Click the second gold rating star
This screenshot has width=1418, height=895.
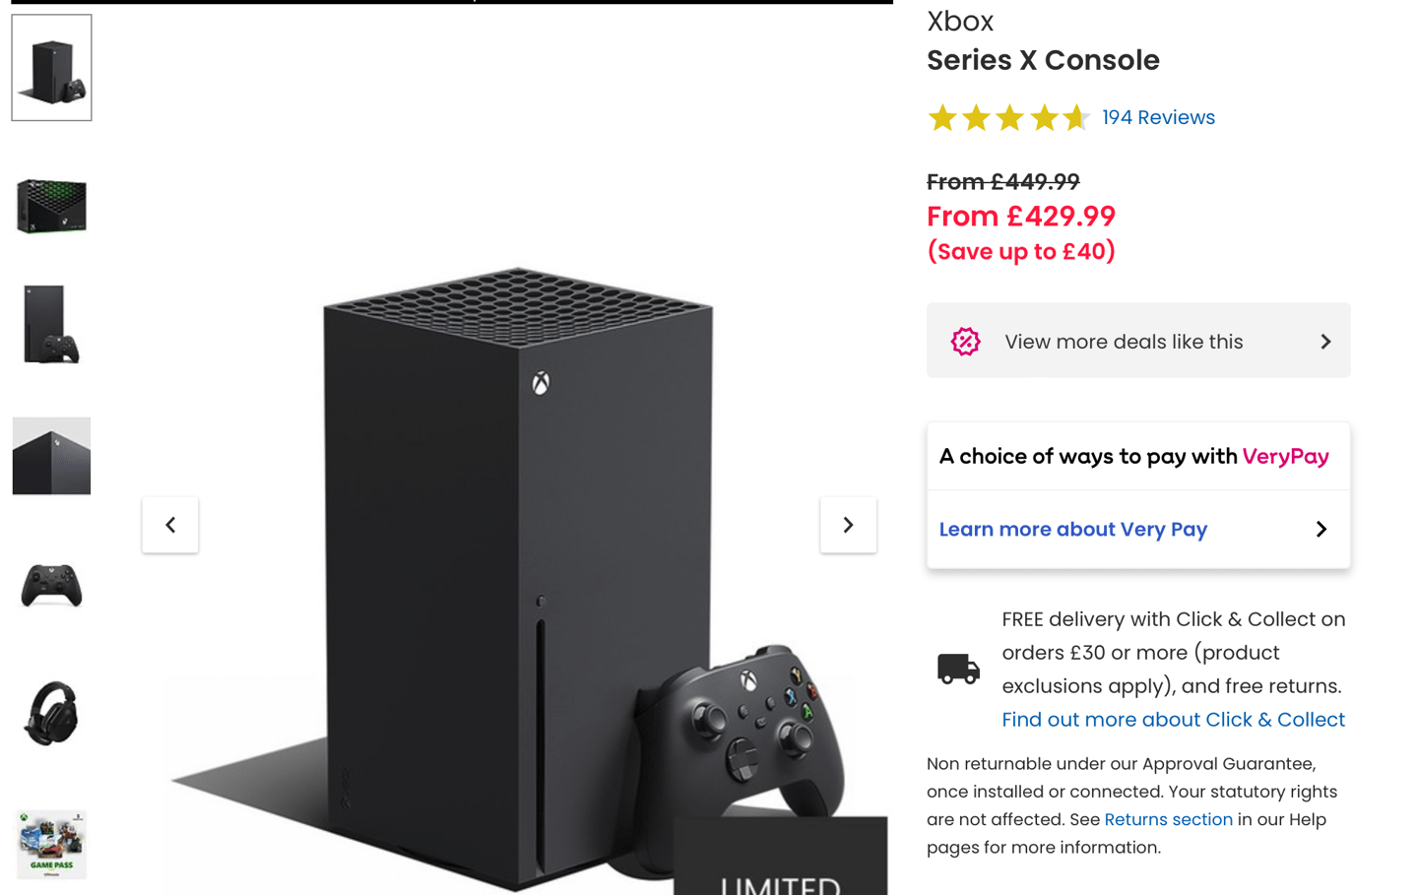[x=975, y=117]
